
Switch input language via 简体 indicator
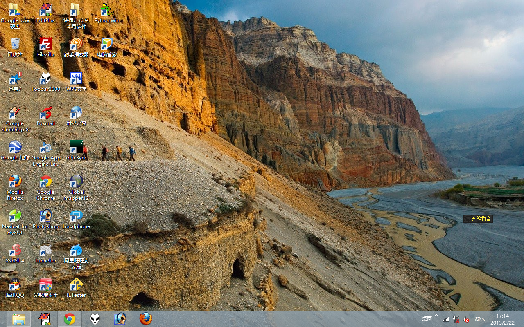coord(480,319)
